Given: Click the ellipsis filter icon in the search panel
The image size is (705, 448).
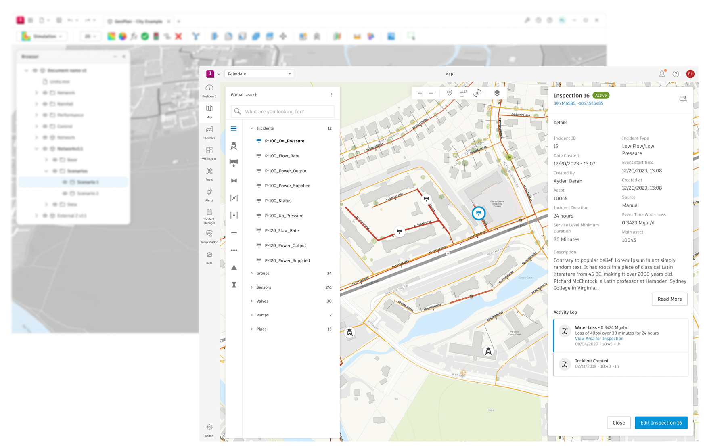Looking at the screenshot, I should (234, 250).
